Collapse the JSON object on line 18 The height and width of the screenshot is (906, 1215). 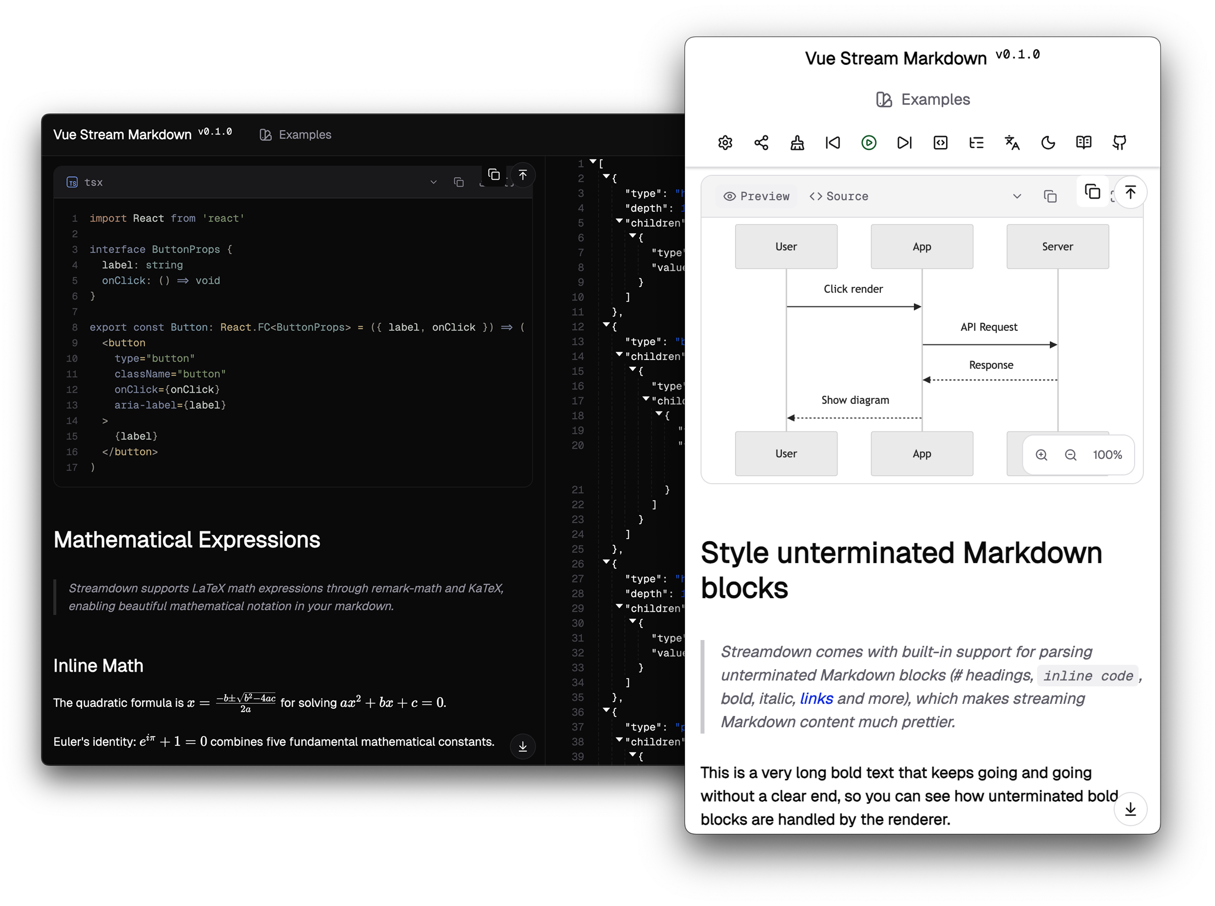click(659, 414)
